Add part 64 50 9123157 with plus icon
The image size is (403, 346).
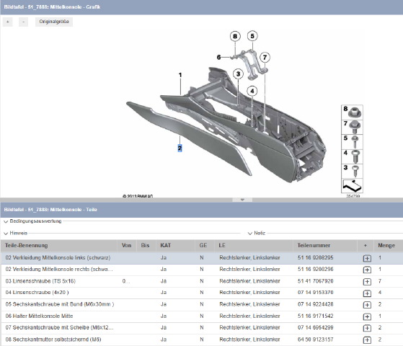point(367,340)
